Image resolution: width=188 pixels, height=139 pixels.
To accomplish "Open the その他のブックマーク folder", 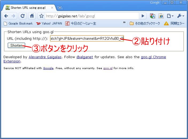I will click(145, 23).
